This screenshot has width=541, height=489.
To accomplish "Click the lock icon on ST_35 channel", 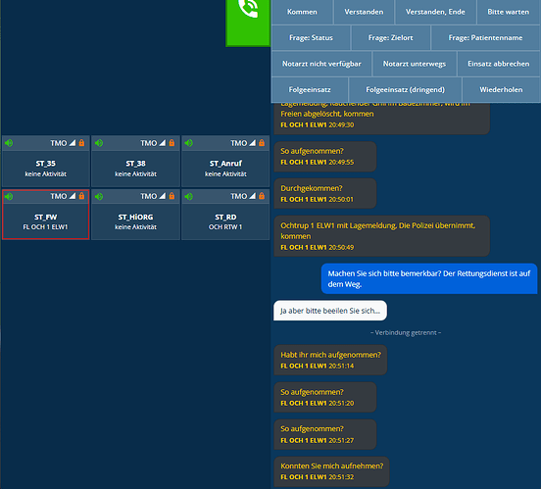I will tap(81, 143).
